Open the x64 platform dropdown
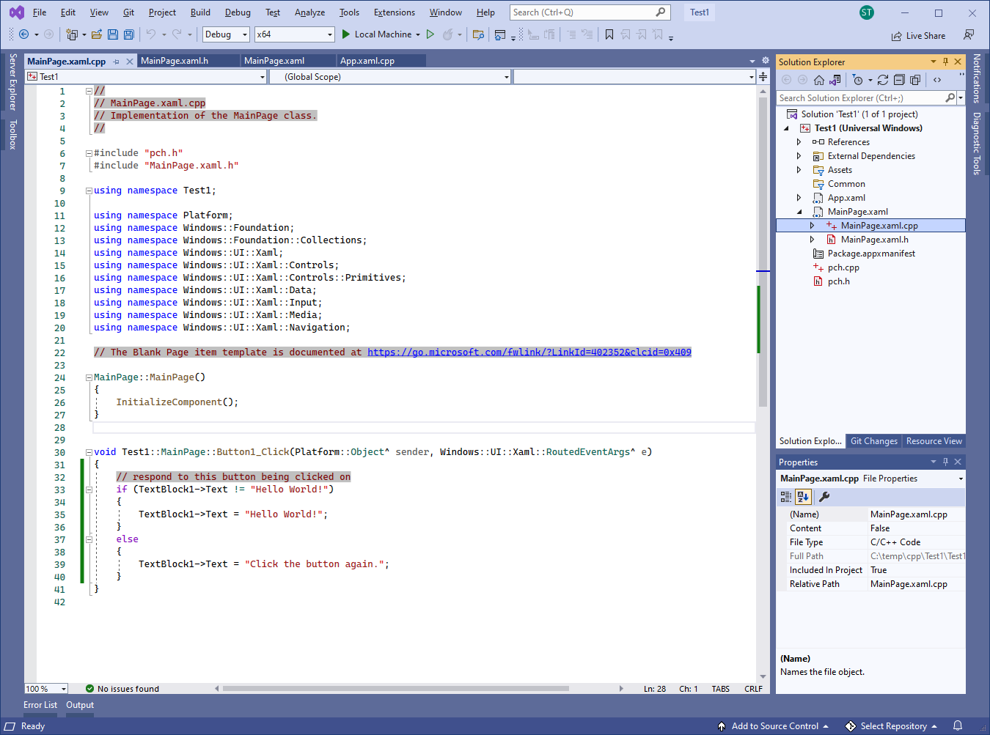This screenshot has height=735, width=990. (294, 34)
